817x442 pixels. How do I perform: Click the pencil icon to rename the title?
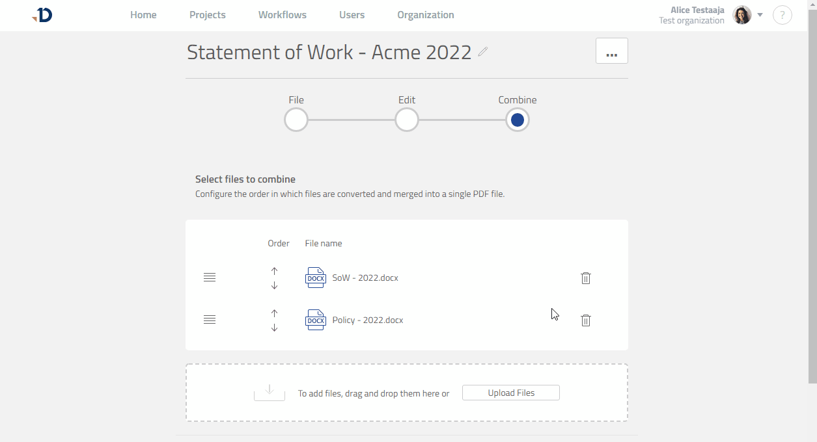(482, 52)
